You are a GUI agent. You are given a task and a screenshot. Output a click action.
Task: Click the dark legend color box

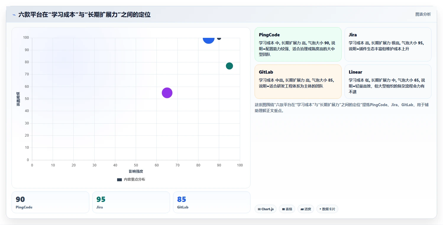(x=119, y=180)
